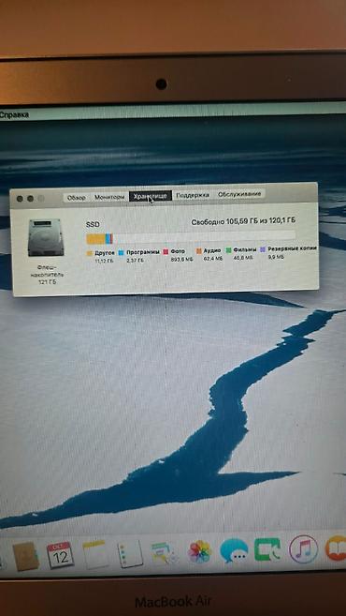Screen dimensions: 346x616
Task: Open iTunes from the Dock
Action: click(303, 548)
